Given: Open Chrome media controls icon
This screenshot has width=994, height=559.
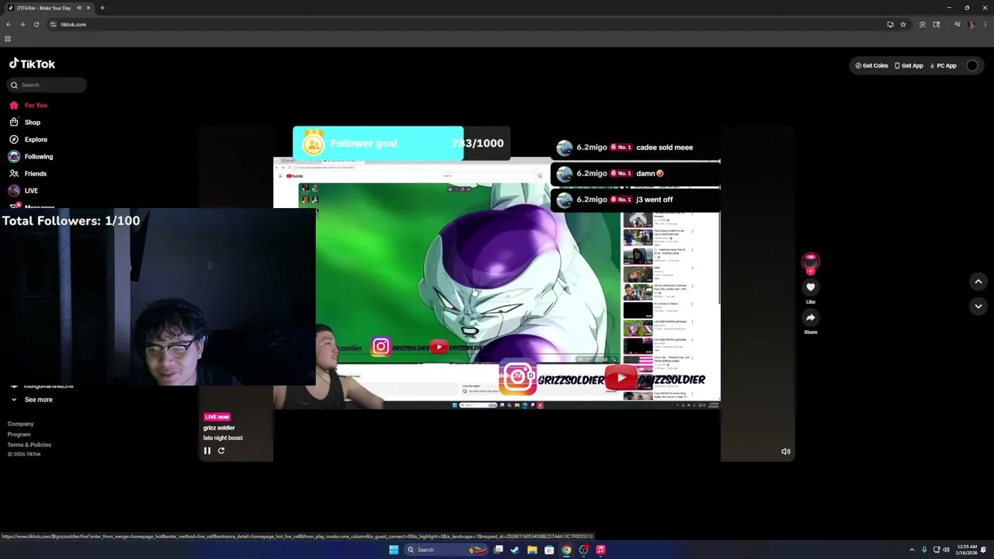Looking at the screenshot, I should coord(958,24).
